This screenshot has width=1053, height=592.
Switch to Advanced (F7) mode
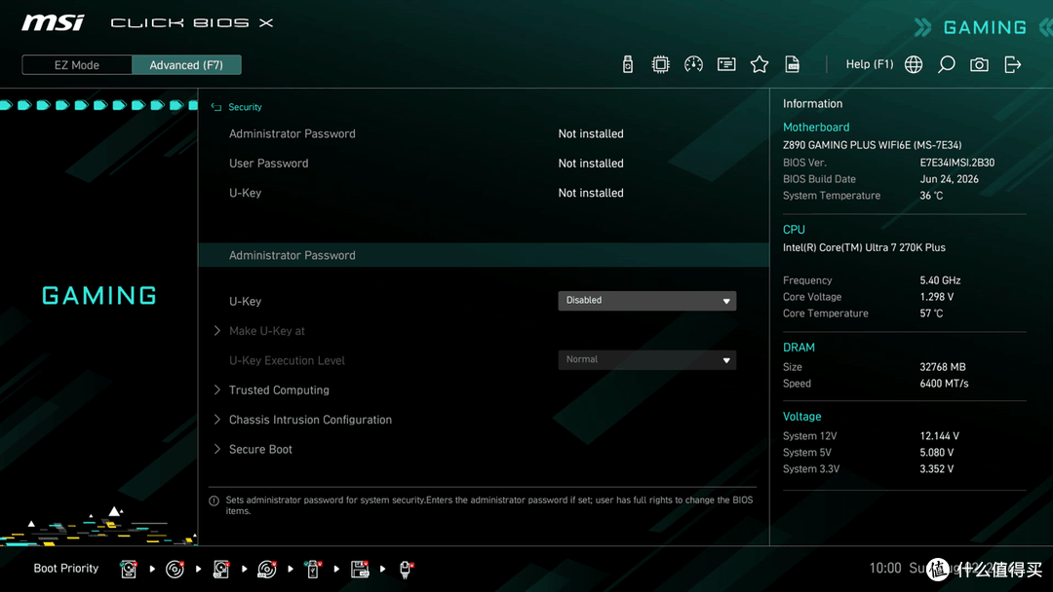coord(186,65)
